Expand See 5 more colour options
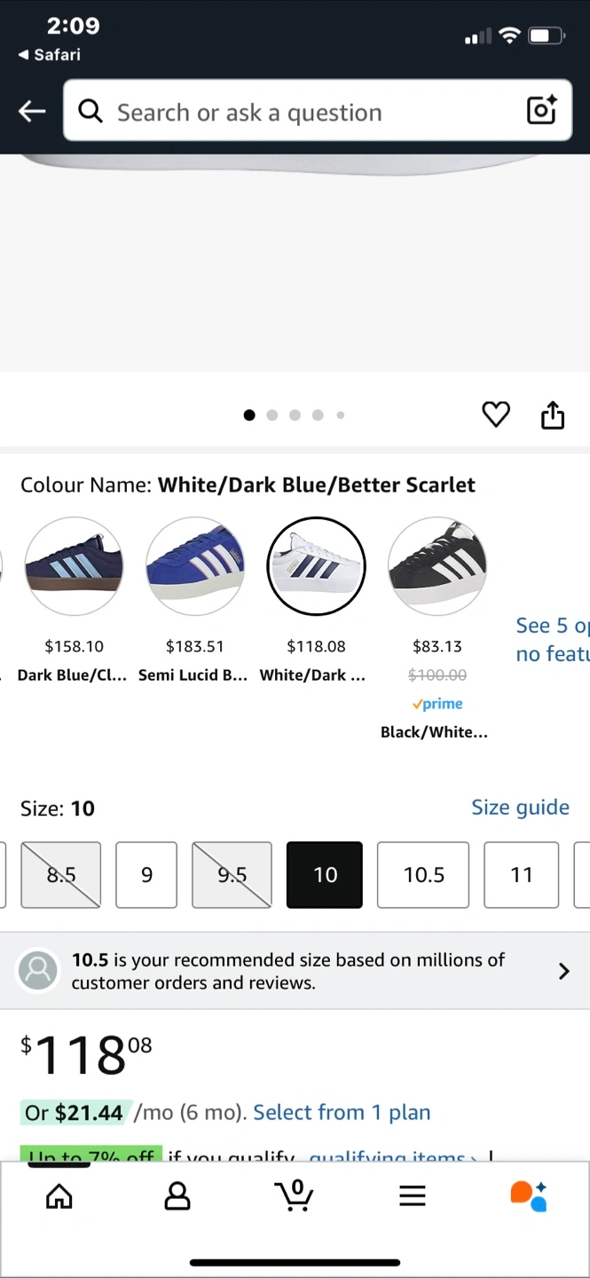 point(552,639)
